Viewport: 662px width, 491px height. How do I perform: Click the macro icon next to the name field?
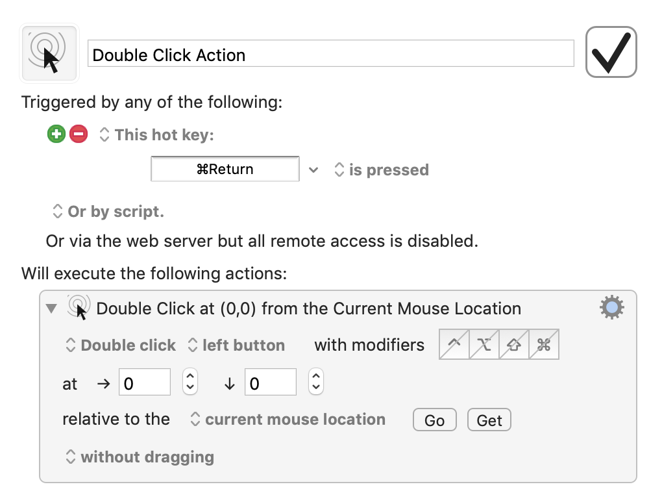(50, 53)
